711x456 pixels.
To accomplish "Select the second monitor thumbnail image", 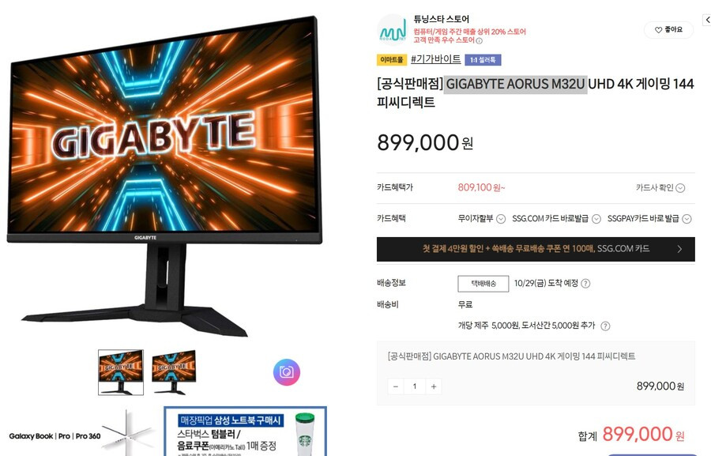I will point(174,372).
